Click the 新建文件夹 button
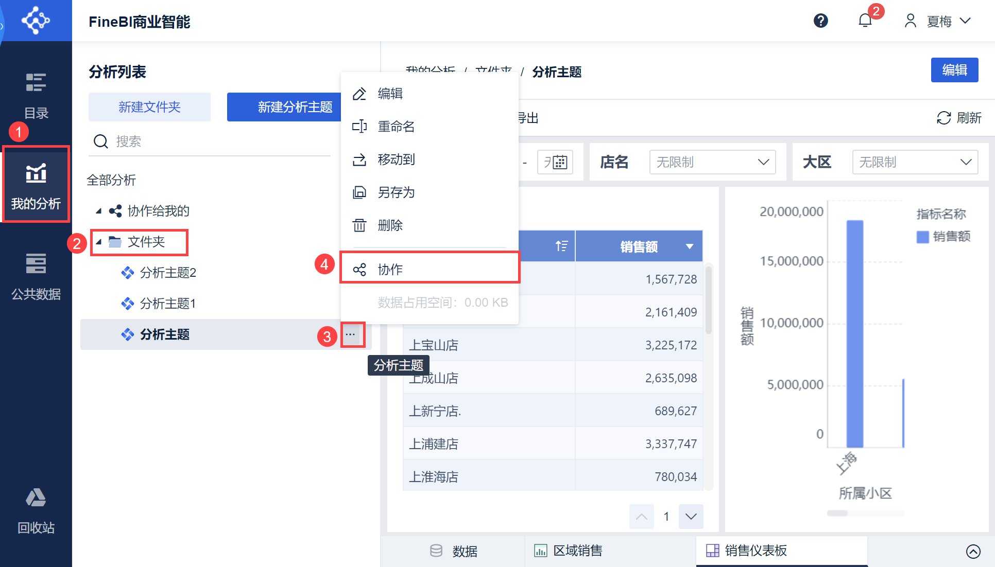The width and height of the screenshot is (995, 567). [x=149, y=107]
